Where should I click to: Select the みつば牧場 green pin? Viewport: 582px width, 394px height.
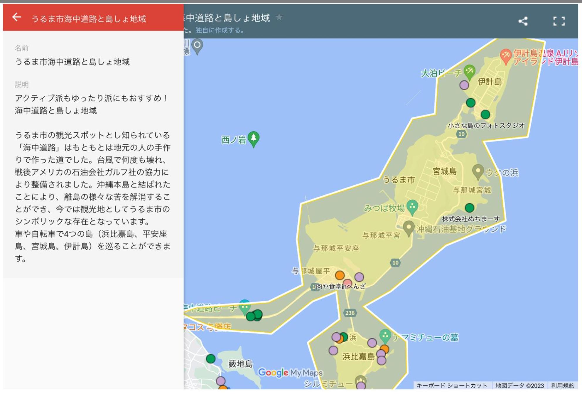click(412, 207)
